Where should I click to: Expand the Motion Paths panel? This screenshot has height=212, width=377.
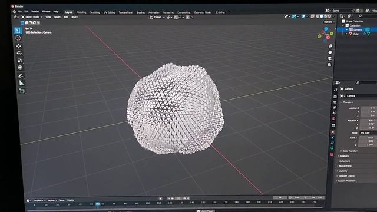pos(344,166)
